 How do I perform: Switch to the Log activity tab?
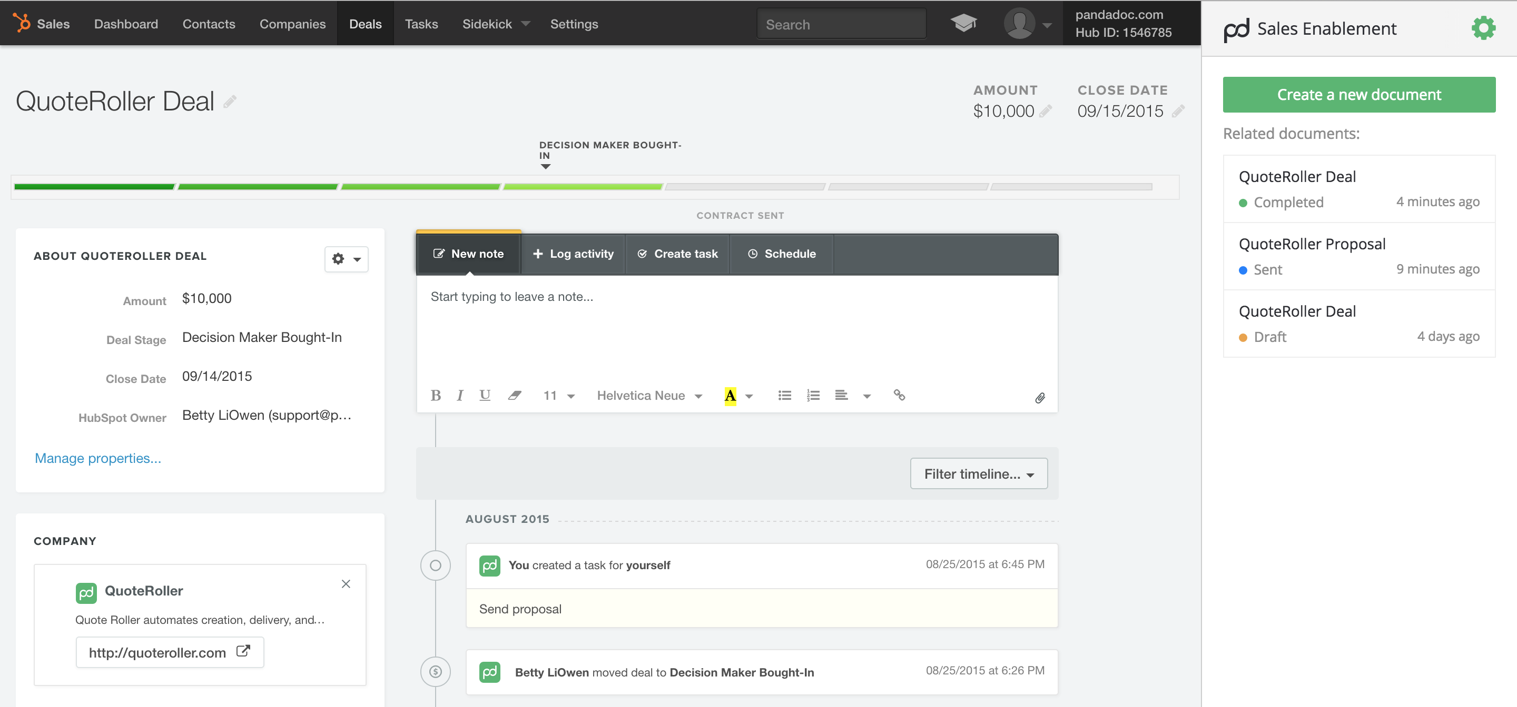573,254
